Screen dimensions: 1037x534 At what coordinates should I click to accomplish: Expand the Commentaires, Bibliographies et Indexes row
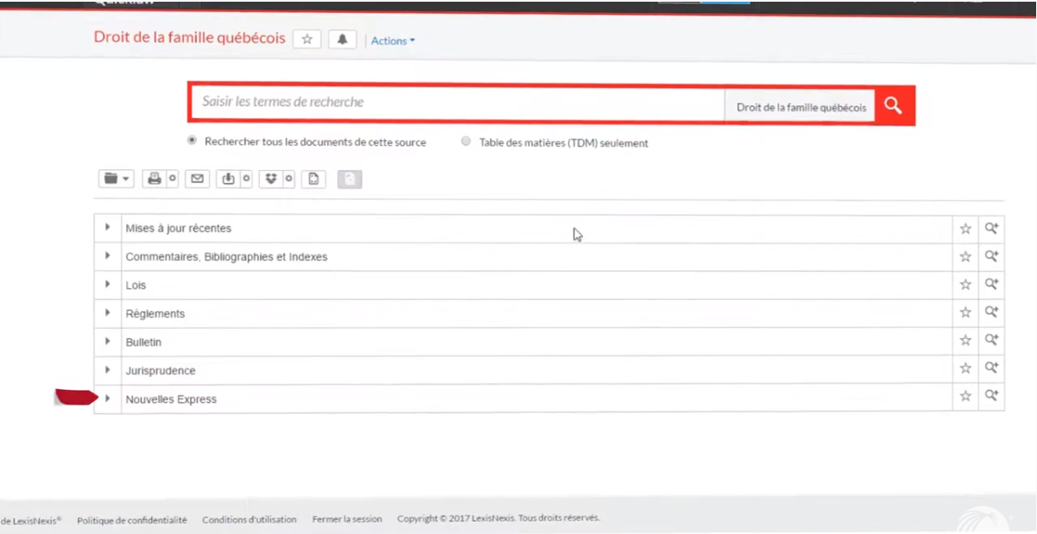click(107, 255)
